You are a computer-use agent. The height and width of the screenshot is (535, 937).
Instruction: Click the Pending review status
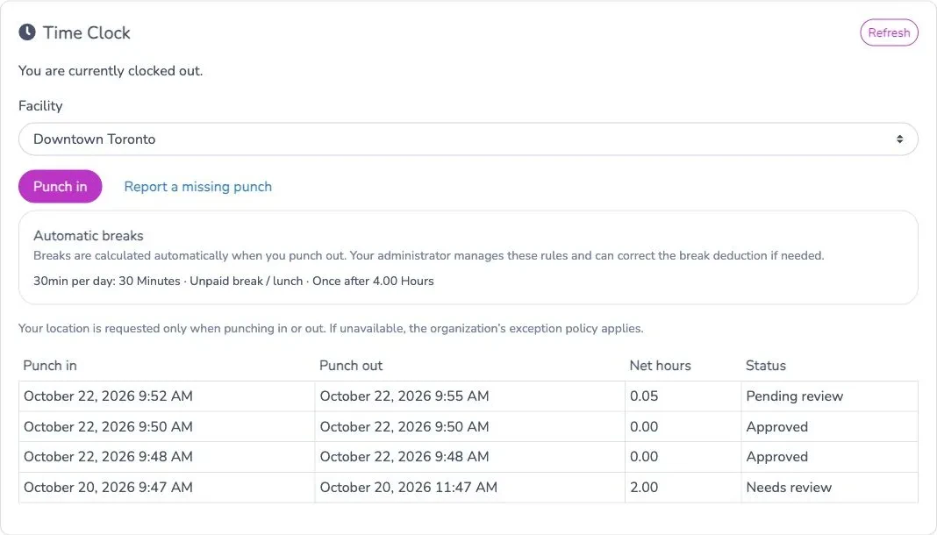[x=795, y=396]
